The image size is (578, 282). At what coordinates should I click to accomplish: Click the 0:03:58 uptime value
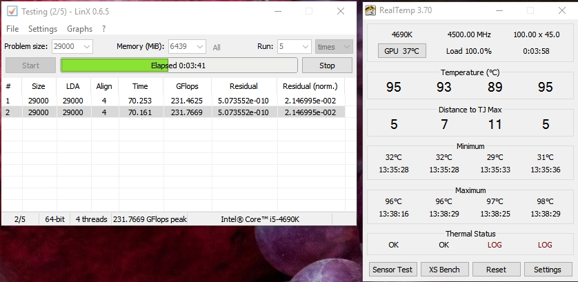[537, 51]
